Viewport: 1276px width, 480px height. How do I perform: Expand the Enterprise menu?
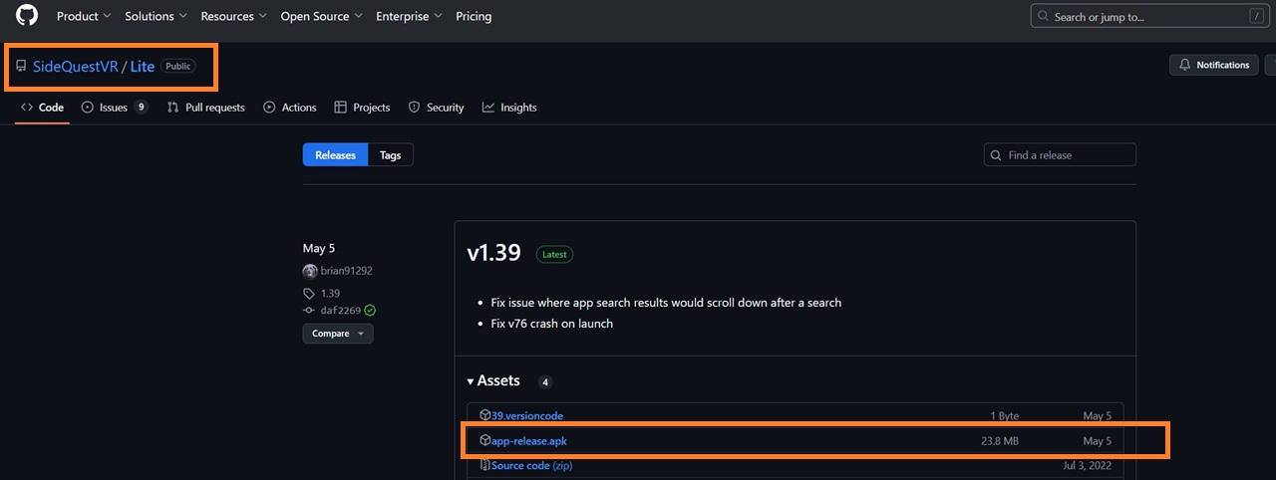[x=409, y=16]
